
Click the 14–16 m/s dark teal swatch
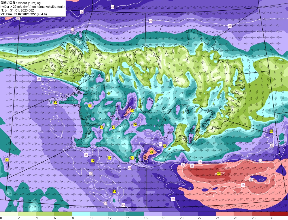tap(135, 214)
